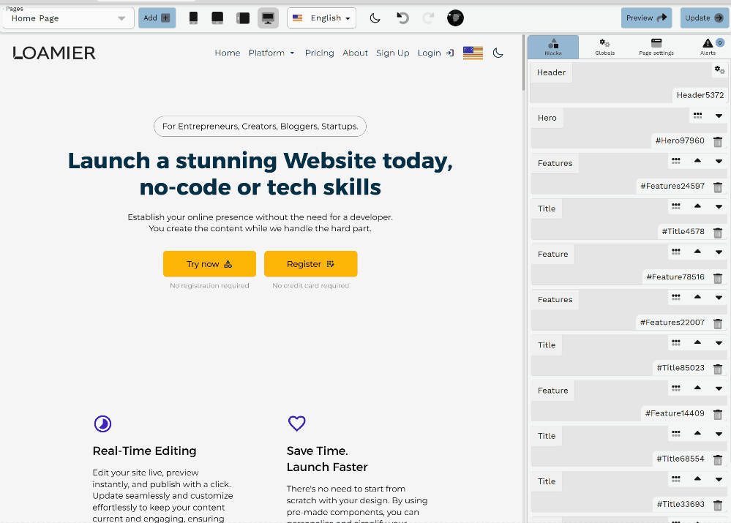Delete the #Title68554 block
Screen dimensions: 731x523
click(x=718, y=459)
